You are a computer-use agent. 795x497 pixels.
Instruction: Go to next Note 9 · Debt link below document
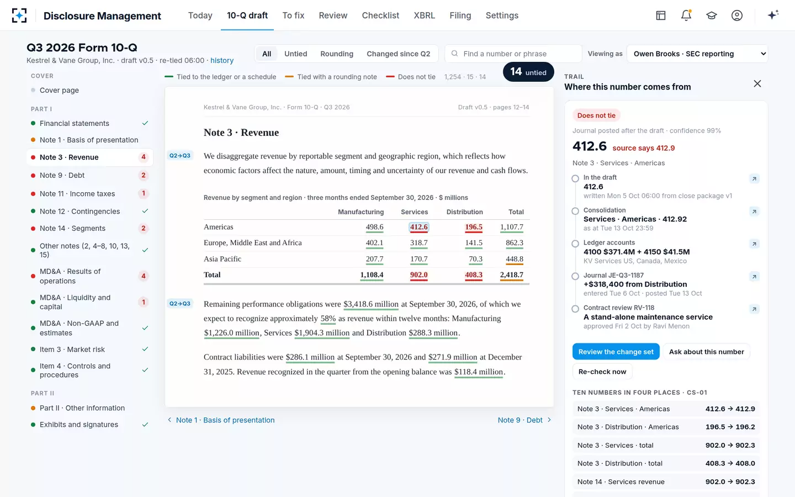coord(524,420)
